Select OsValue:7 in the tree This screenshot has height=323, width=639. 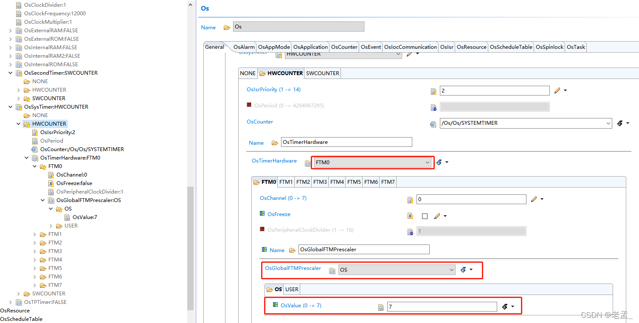[x=85, y=217]
